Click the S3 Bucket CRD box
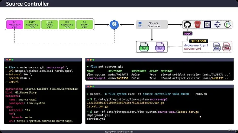 (84, 24)
